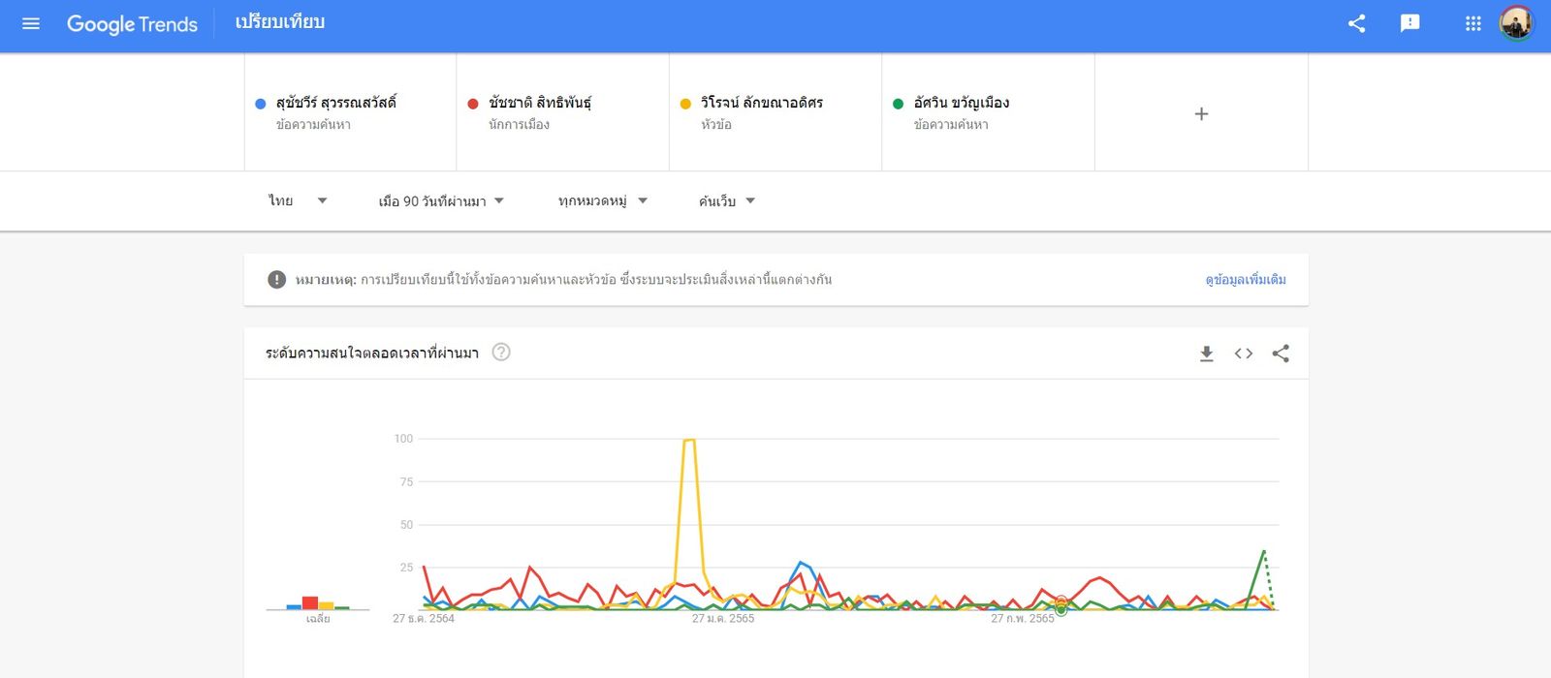The height and width of the screenshot is (678, 1551).
Task: Click the blue dot for สุชัชวีร์
Action: coord(260,104)
